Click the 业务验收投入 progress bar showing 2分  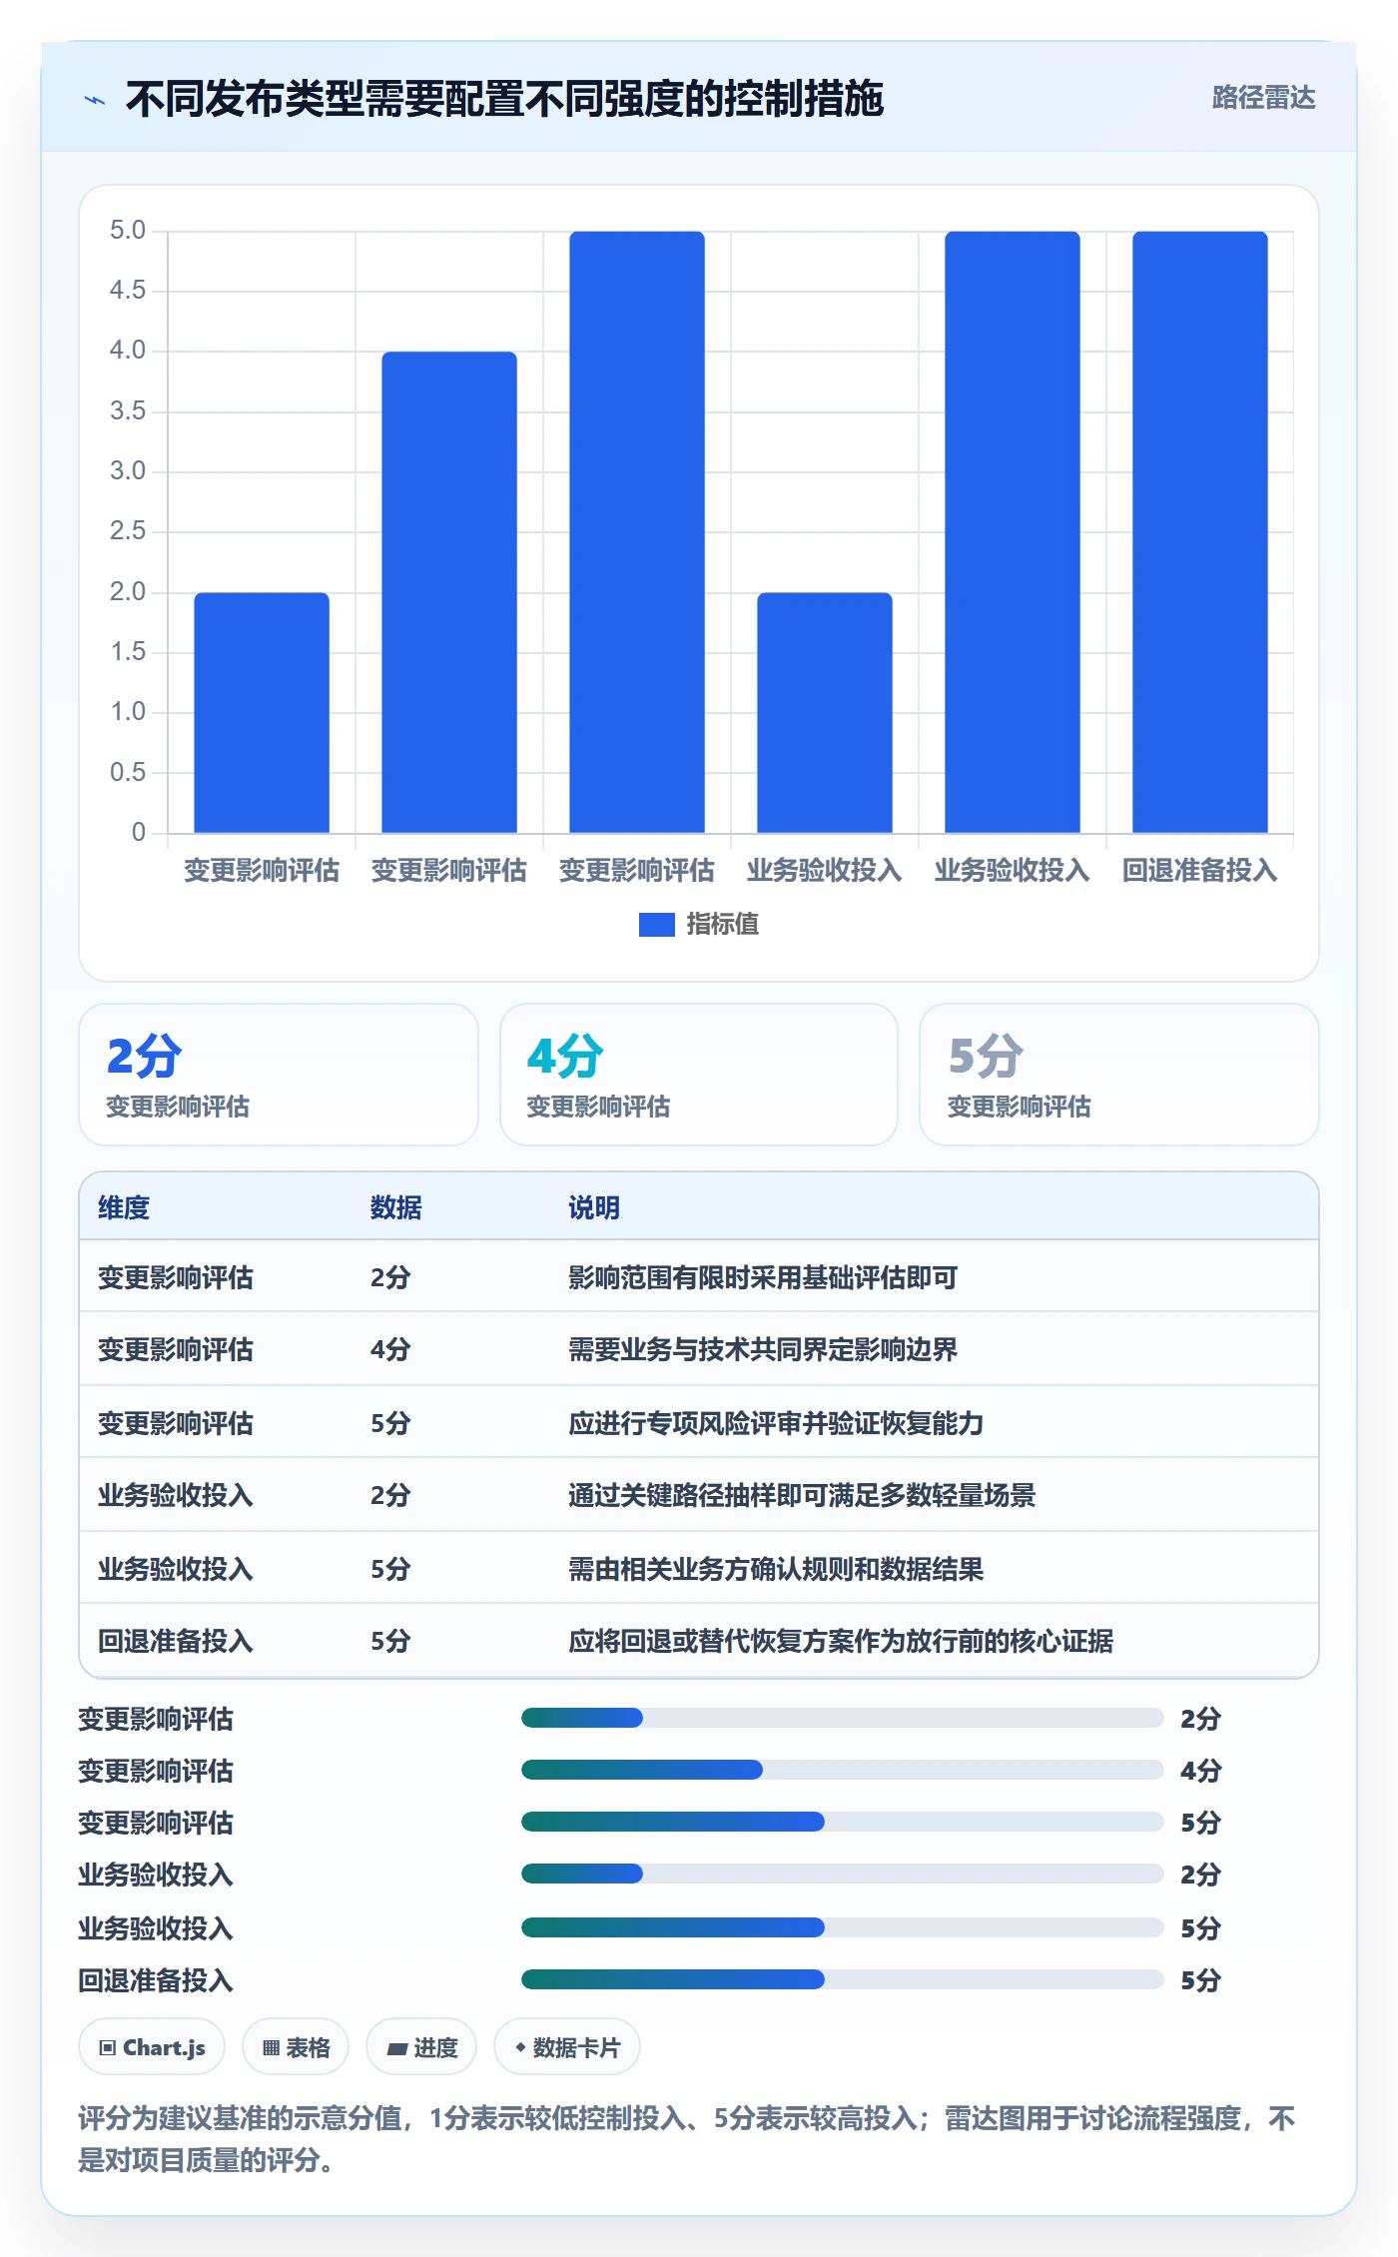pyautogui.click(x=842, y=1874)
